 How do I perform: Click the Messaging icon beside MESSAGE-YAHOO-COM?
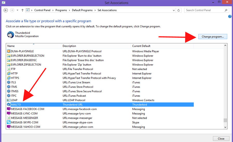(x=9, y=127)
